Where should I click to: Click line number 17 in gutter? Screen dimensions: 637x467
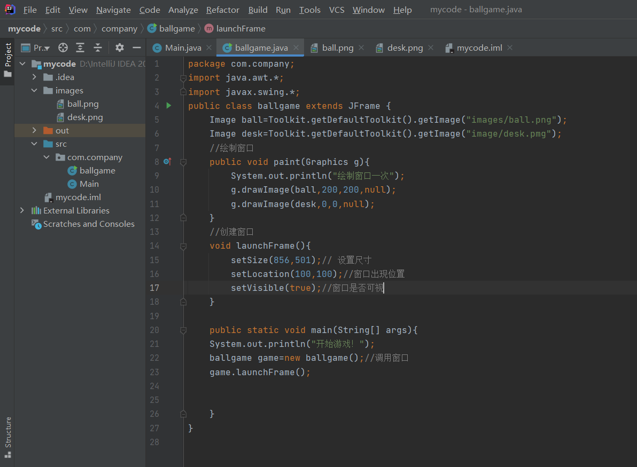click(x=154, y=288)
